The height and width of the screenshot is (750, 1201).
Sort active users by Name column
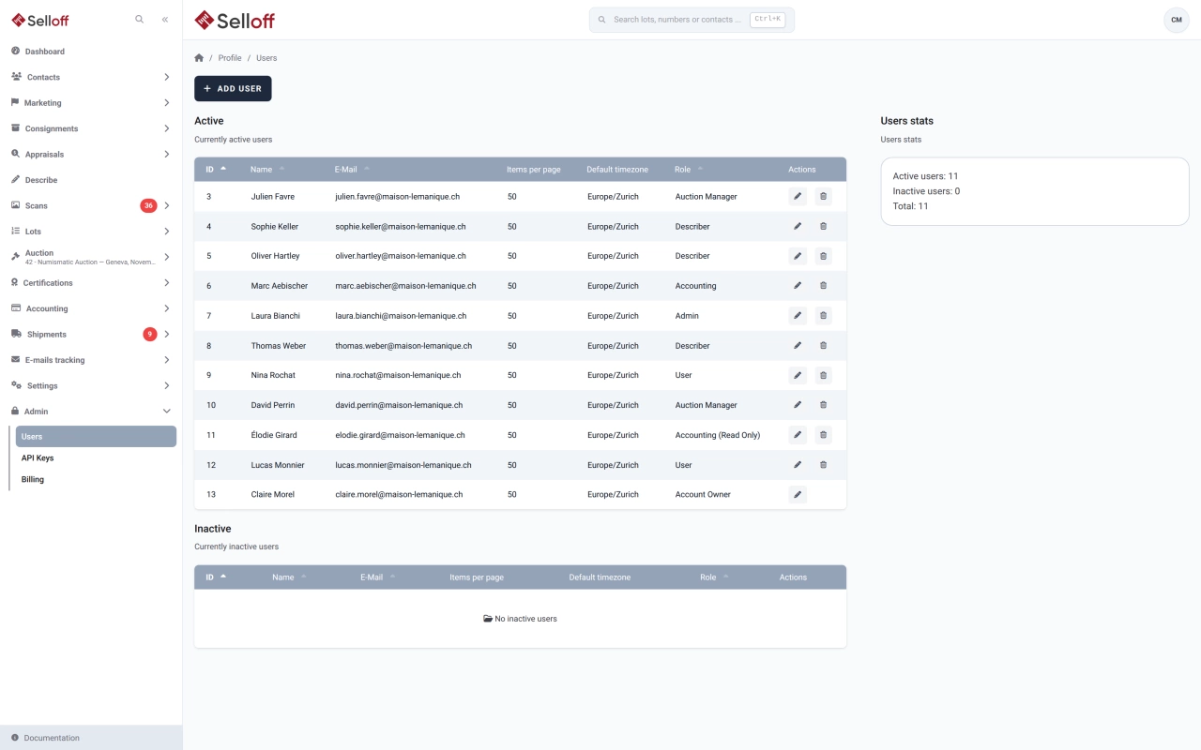[x=267, y=170]
